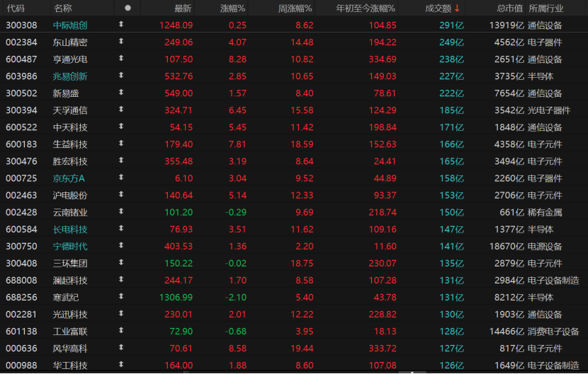This screenshot has height=374, width=588.
Task: Click 稀有金属 industry cell
Action: (545, 213)
